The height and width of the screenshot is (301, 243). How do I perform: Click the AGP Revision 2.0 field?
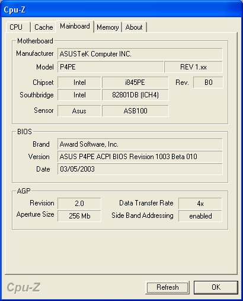[79, 204]
